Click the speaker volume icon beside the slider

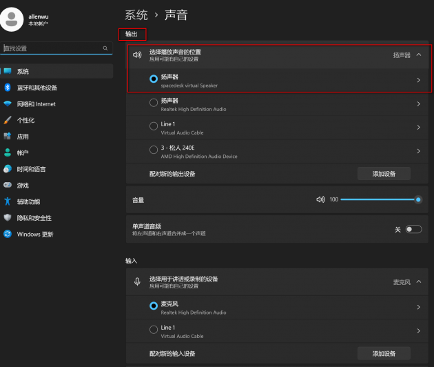[x=320, y=199]
